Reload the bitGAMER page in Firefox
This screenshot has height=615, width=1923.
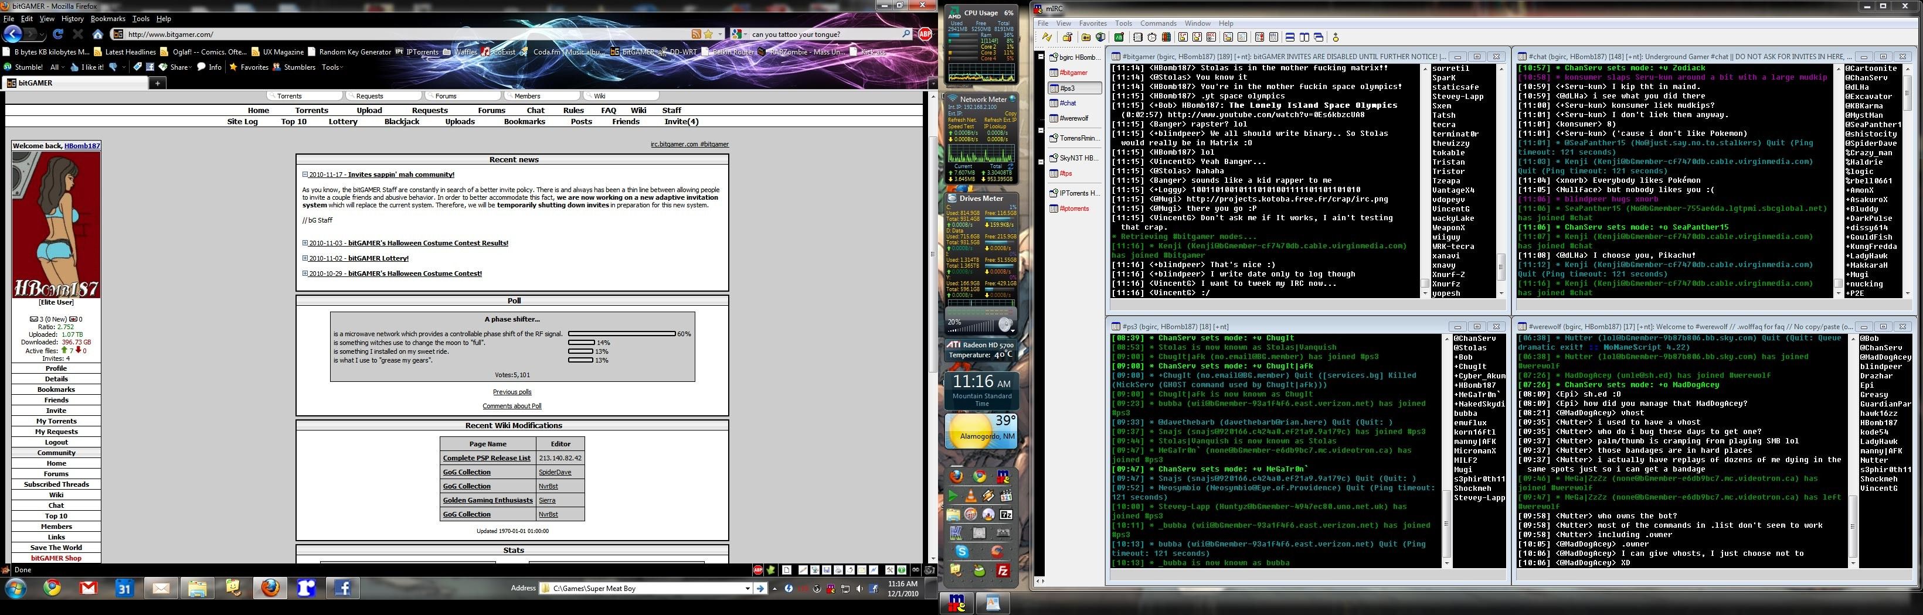[58, 35]
